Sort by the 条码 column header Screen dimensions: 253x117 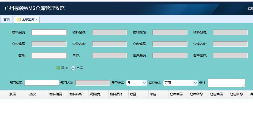coord(13,94)
